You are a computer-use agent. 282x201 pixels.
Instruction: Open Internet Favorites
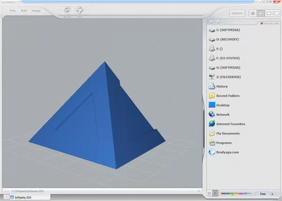tap(230, 124)
